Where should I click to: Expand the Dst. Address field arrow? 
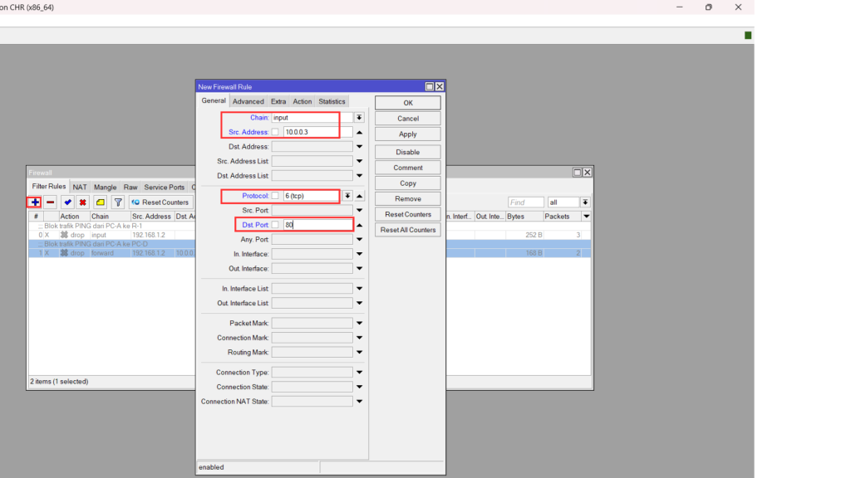(359, 147)
